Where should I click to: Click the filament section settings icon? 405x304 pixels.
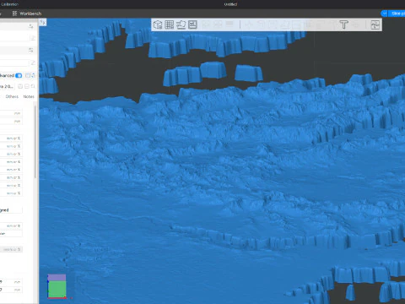[x=31, y=50]
